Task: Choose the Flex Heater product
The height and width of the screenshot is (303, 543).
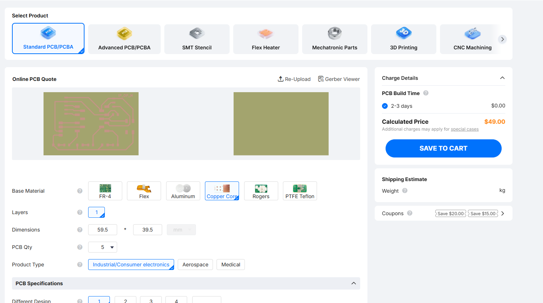Action: pos(266,39)
